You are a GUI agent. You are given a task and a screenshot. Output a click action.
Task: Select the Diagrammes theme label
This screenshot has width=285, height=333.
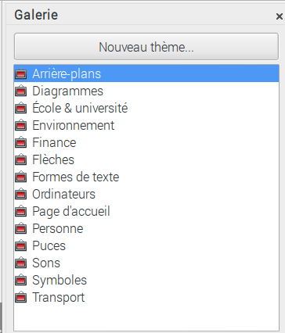click(68, 91)
